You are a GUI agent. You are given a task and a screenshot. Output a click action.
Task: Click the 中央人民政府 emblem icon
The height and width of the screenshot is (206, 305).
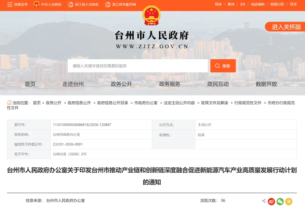coord(36,5)
